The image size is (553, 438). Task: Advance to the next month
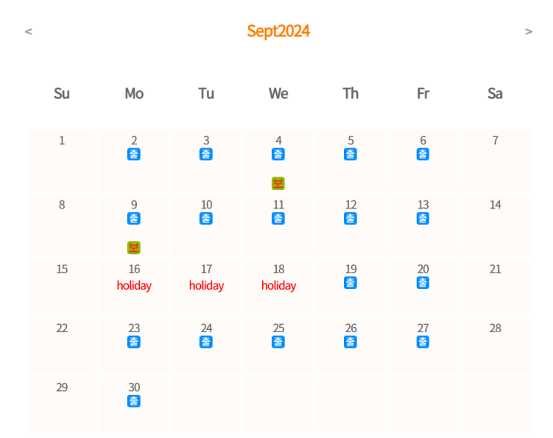[528, 31]
